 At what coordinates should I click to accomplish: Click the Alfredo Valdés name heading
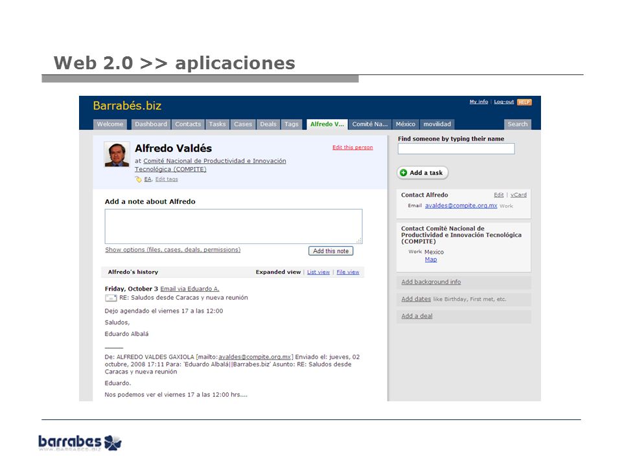tap(174, 148)
